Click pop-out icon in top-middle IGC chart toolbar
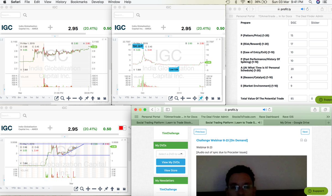The image size is (332, 196). pyautogui.click(x=171, y=98)
